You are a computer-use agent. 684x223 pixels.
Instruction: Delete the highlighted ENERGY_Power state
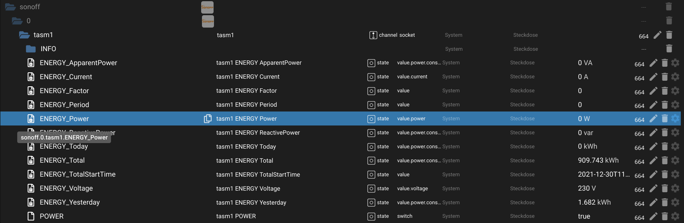[665, 119]
